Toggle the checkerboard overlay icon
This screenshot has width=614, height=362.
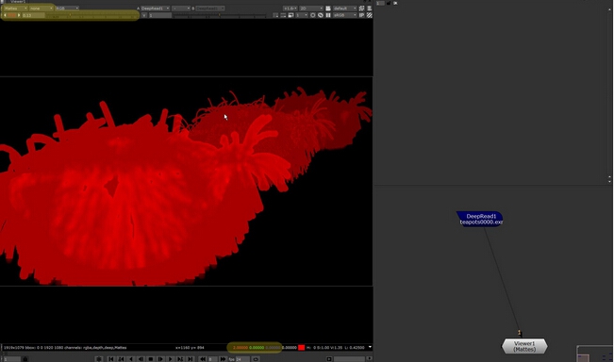pos(370,15)
